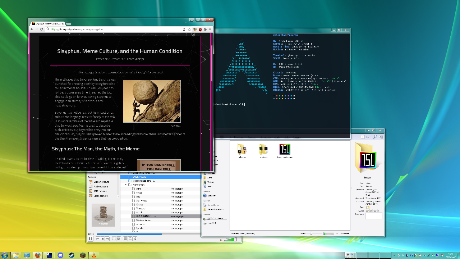Open Firefox from taskbar
This screenshot has height=259, width=460.
38,255
